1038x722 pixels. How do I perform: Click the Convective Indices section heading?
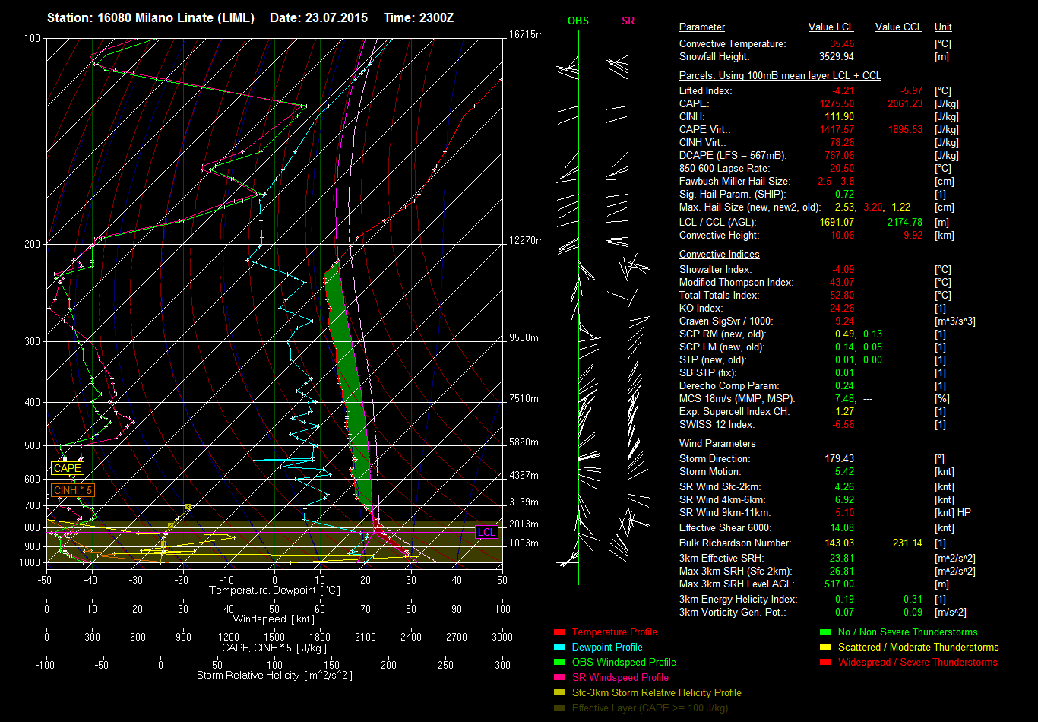click(719, 255)
